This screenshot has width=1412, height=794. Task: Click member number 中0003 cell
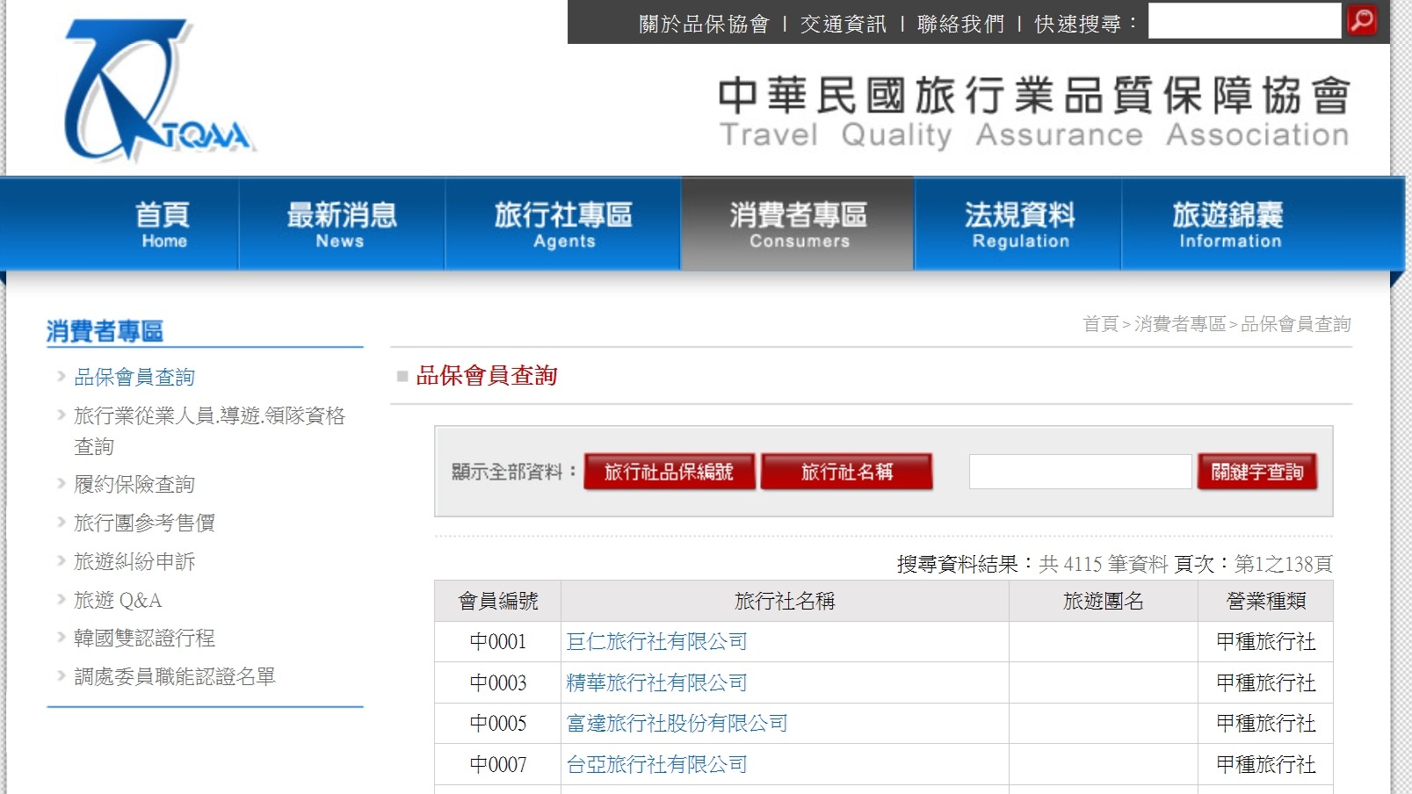tap(497, 682)
